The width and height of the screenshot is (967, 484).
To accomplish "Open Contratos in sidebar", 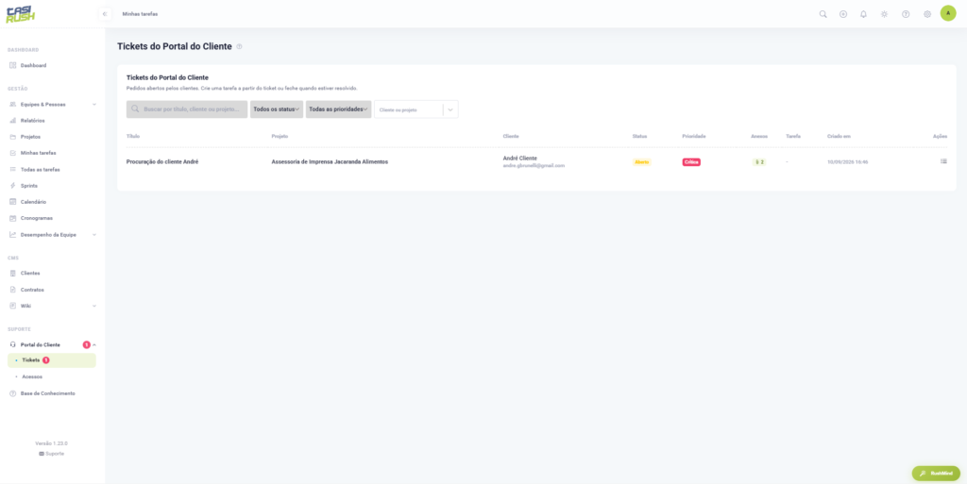I will coord(53,290).
